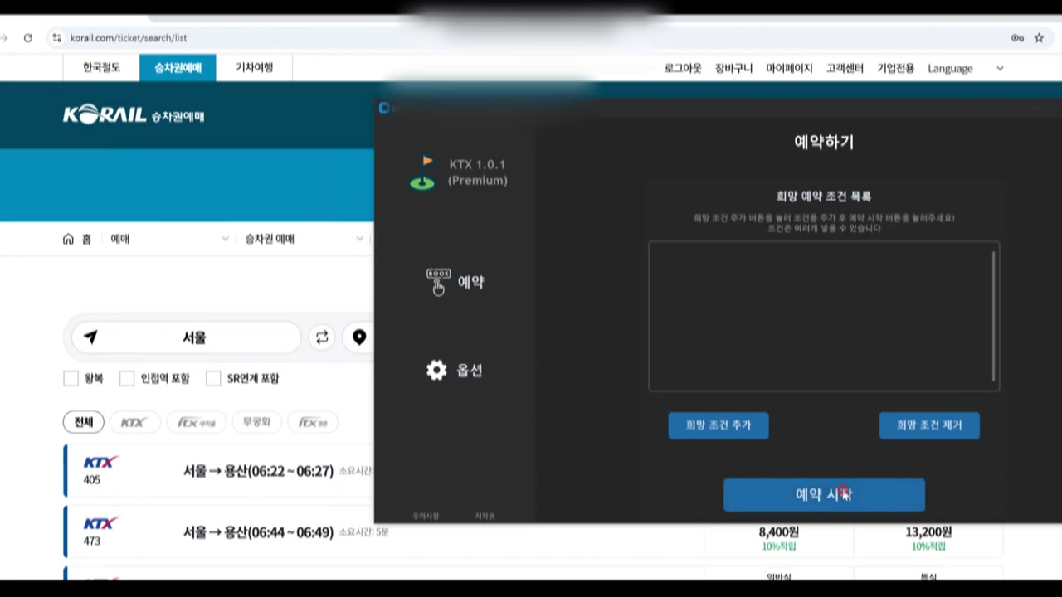Image resolution: width=1062 pixels, height=597 pixels.
Task: Click the site info icon beside URL
Action: pyautogui.click(x=56, y=38)
